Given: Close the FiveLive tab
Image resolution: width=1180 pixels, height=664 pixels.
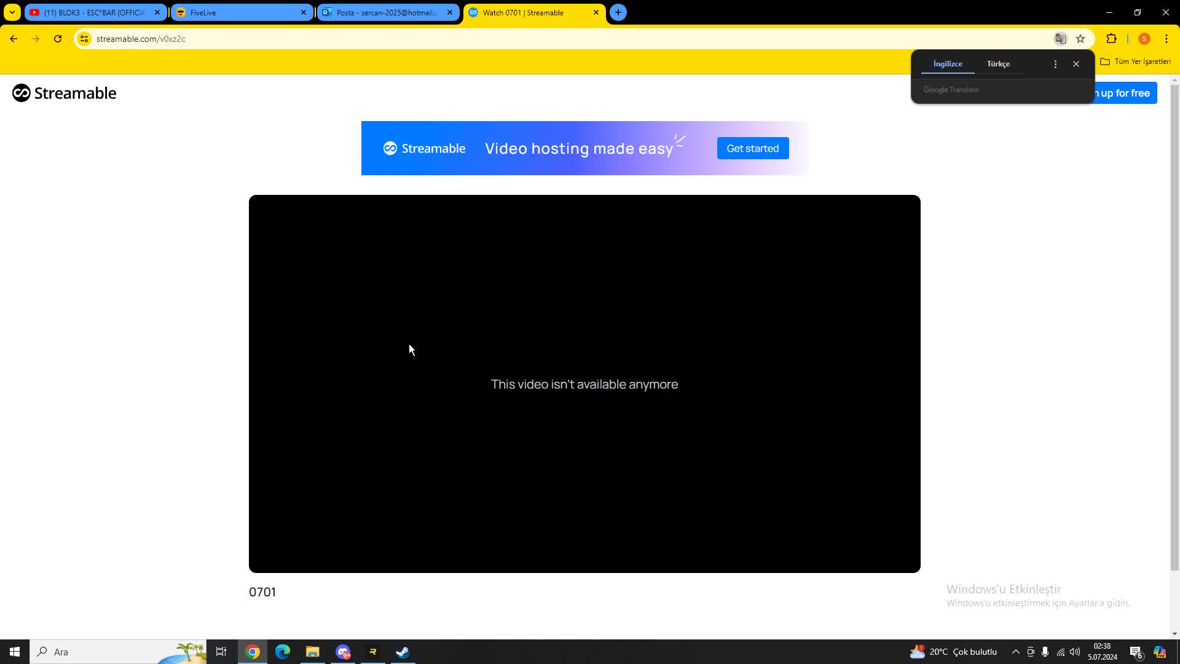Looking at the screenshot, I should (x=303, y=12).
